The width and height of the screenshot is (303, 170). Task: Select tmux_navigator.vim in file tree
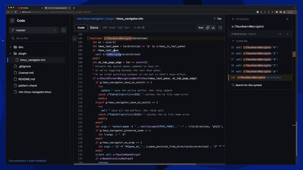(x=37, y=60)
